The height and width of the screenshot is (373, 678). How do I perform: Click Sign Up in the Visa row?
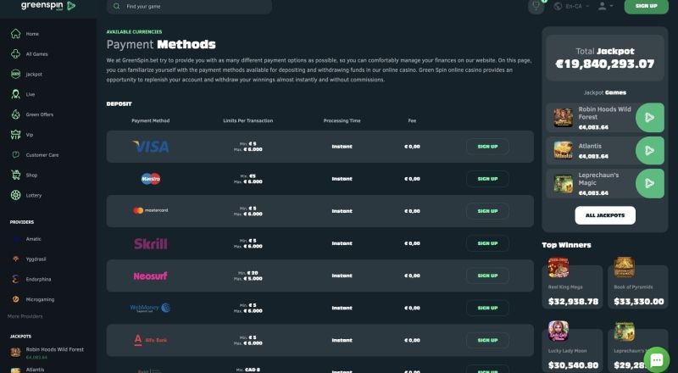pyautogui.click(x=487, y=147)
